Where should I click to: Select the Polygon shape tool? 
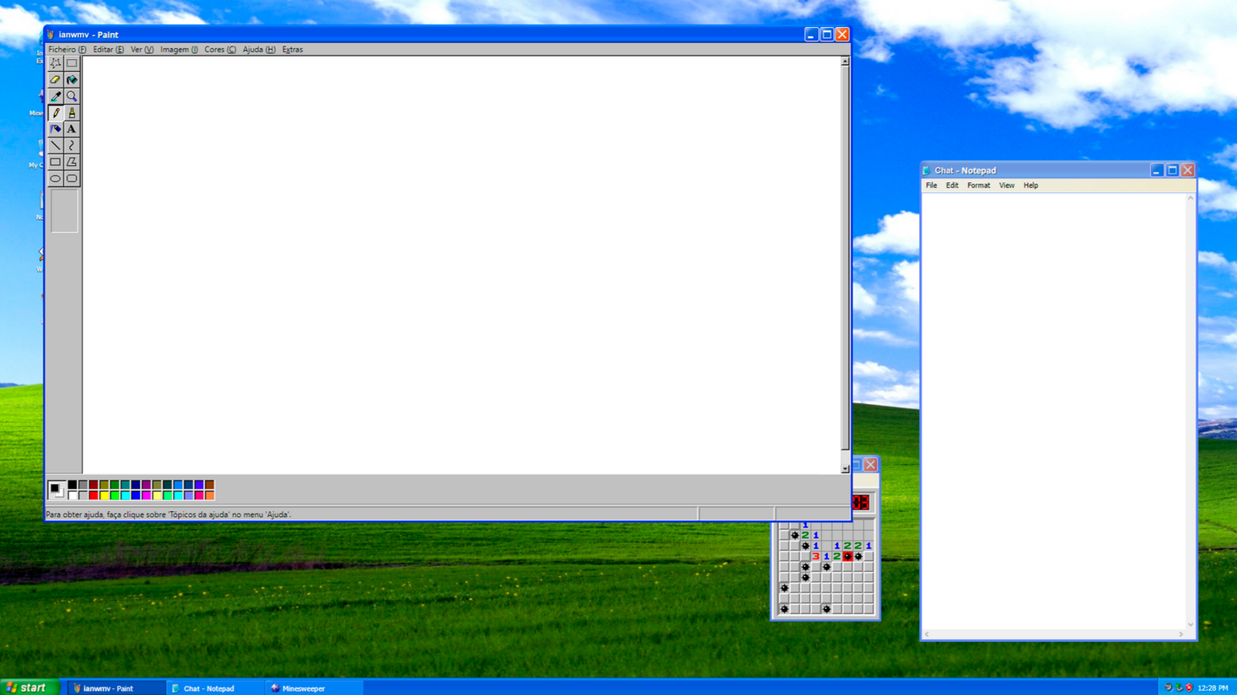pyautogui.click(x=72, y=162)
